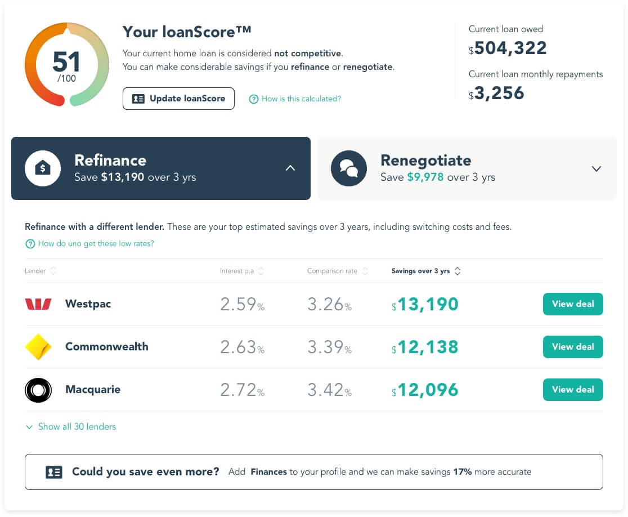Click Westpac savings amount $13,190 in table
The image size is (628, 517).
click(x=425, y=304)
